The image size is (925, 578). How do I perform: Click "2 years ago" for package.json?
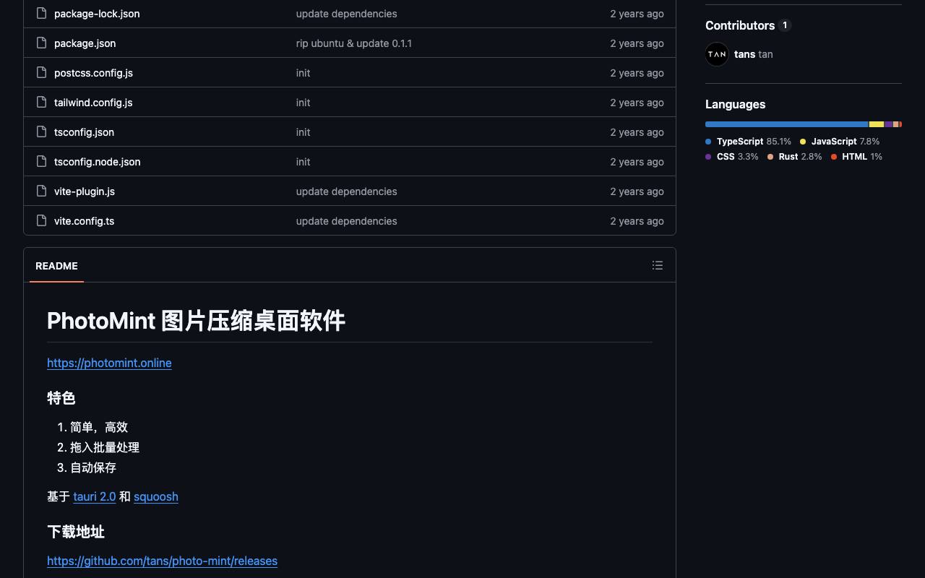pos(637,43)
